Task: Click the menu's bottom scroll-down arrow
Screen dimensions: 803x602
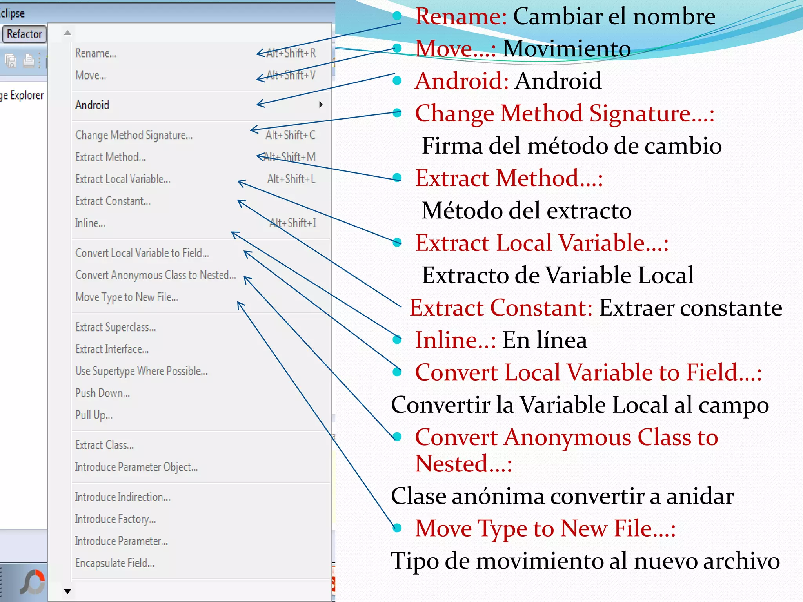Action: point(67,591)
